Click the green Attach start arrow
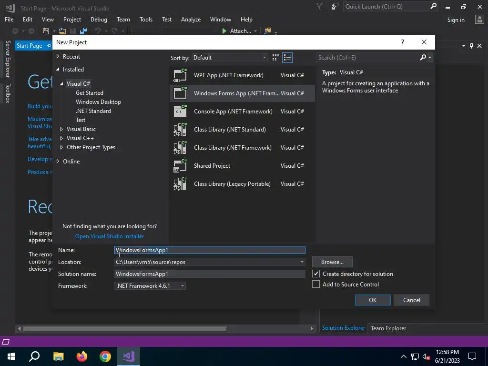 [224, 31]
